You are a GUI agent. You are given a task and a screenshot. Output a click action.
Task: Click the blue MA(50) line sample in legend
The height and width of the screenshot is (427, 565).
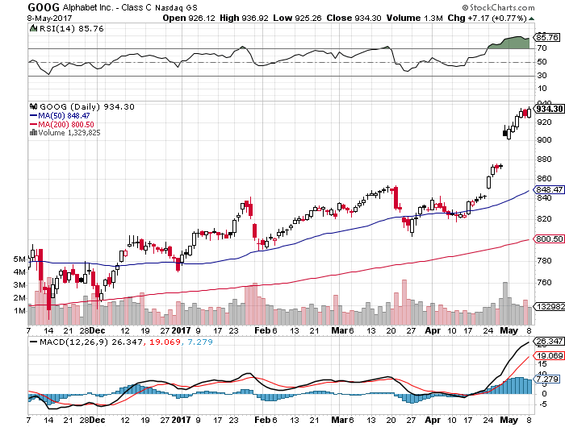pyautogui.click(x=34, y=116)
